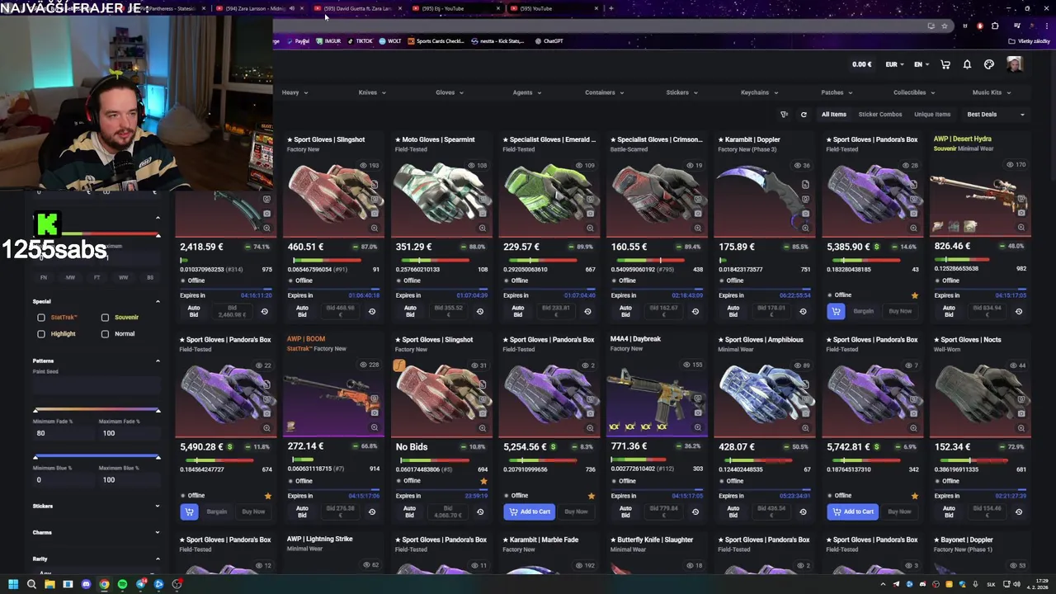Click the filter icon beside refresh

pos(784,115)
